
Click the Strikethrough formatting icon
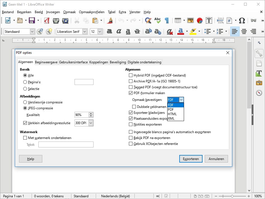137,31
